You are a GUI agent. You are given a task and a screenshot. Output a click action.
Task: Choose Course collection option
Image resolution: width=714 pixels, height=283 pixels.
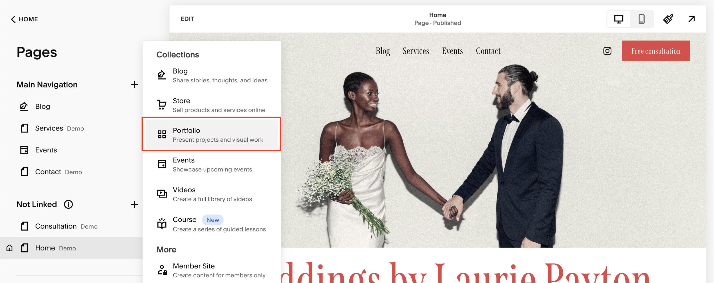212,224
